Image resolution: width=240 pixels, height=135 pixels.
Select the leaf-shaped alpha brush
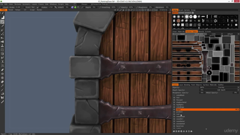(203, 21)
